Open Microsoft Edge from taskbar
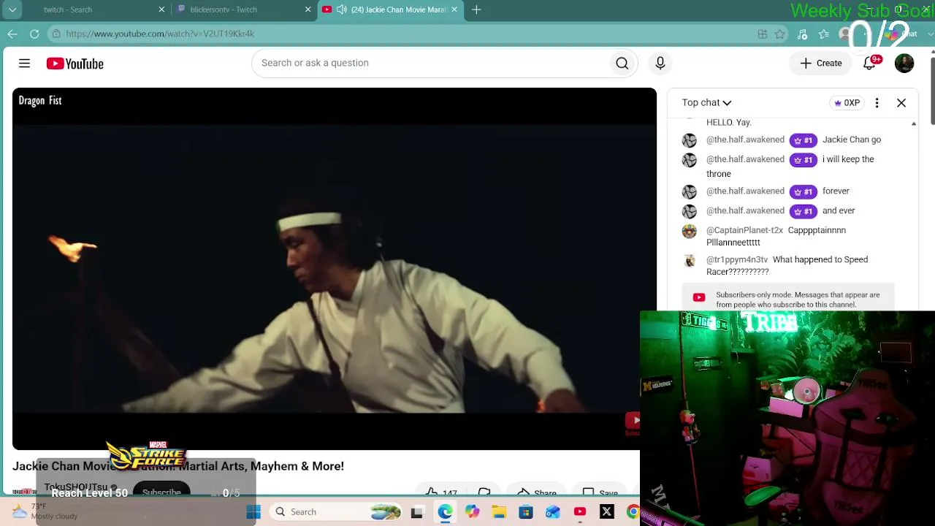935x526 pixels. click(x=445, y=512)
